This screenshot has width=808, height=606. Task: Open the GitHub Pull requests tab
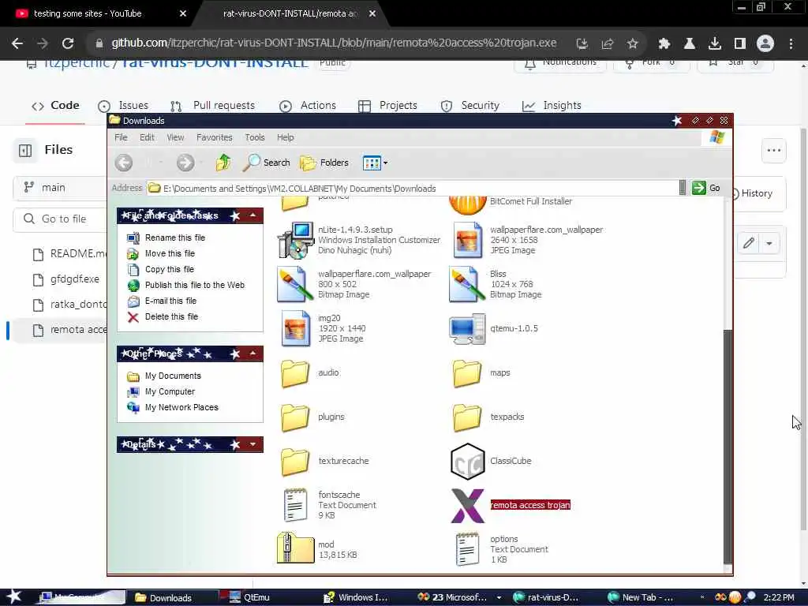(x=212, y=106)
